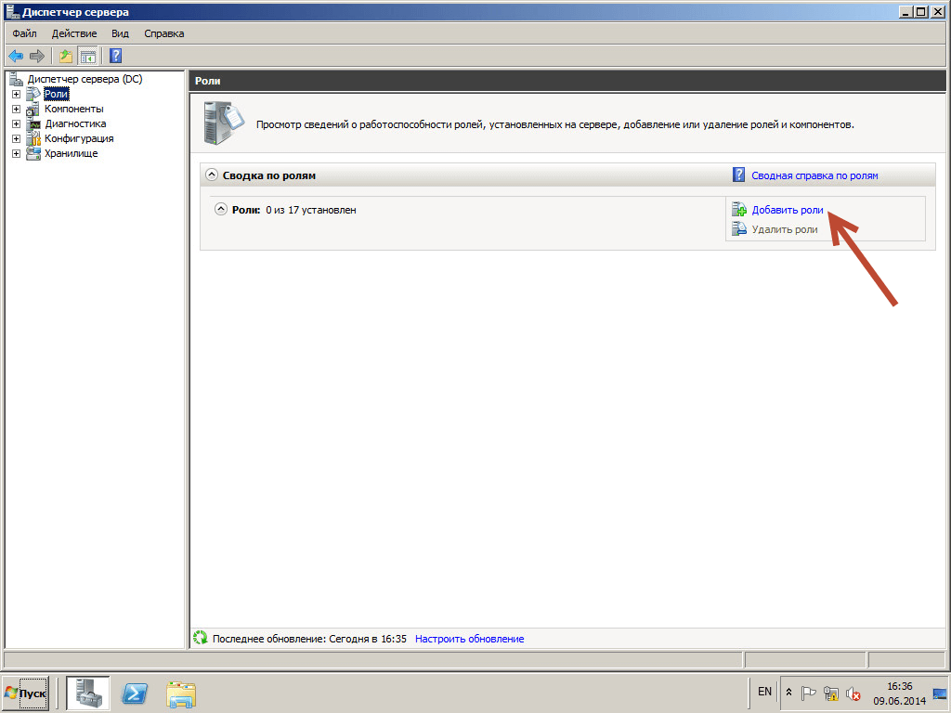Expand the Диагностика tree node
The width and height of the screenshot is (951, 713).
tap(16, 124)
